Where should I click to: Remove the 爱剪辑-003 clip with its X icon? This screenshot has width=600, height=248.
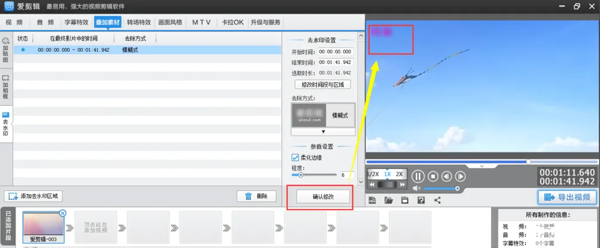point(63,213)
